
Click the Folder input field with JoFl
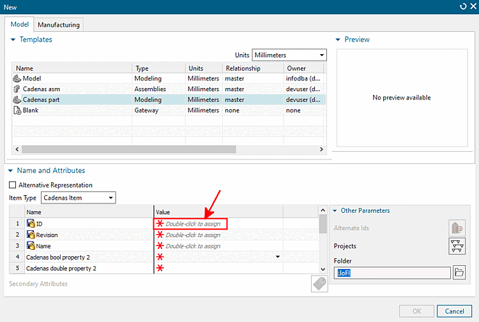393,273
